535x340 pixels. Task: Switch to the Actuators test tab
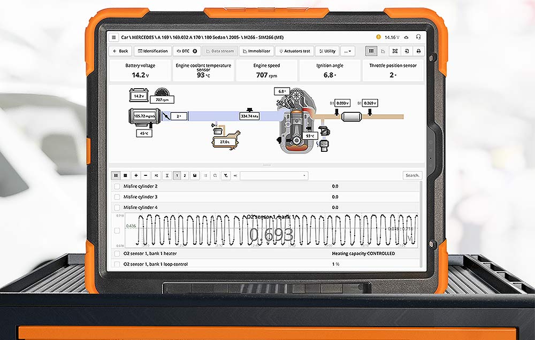[294, 51]
